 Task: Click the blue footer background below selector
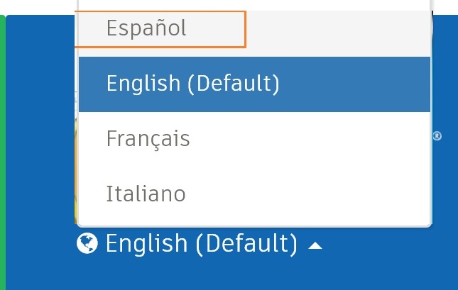click(229, 274)
